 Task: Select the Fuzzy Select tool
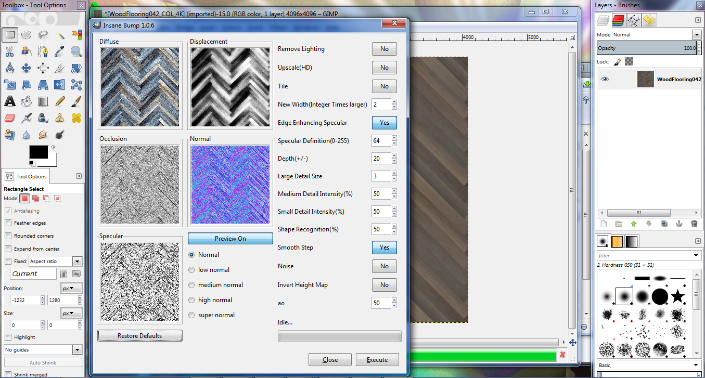pyautogui.click(x=61, y=35)
